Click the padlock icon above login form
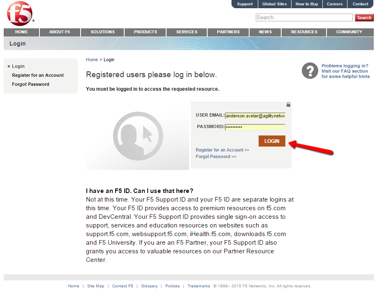 pos(288,105)
